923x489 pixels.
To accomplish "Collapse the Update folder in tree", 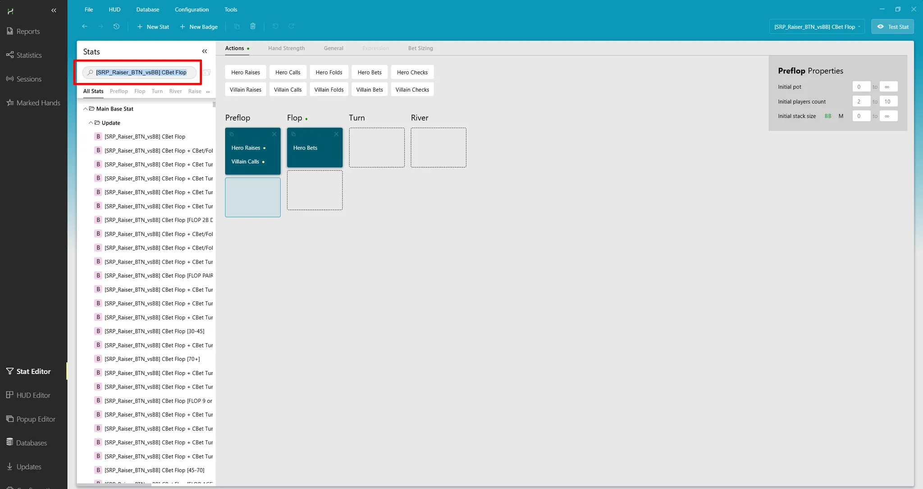I will (x=91, y=123).
